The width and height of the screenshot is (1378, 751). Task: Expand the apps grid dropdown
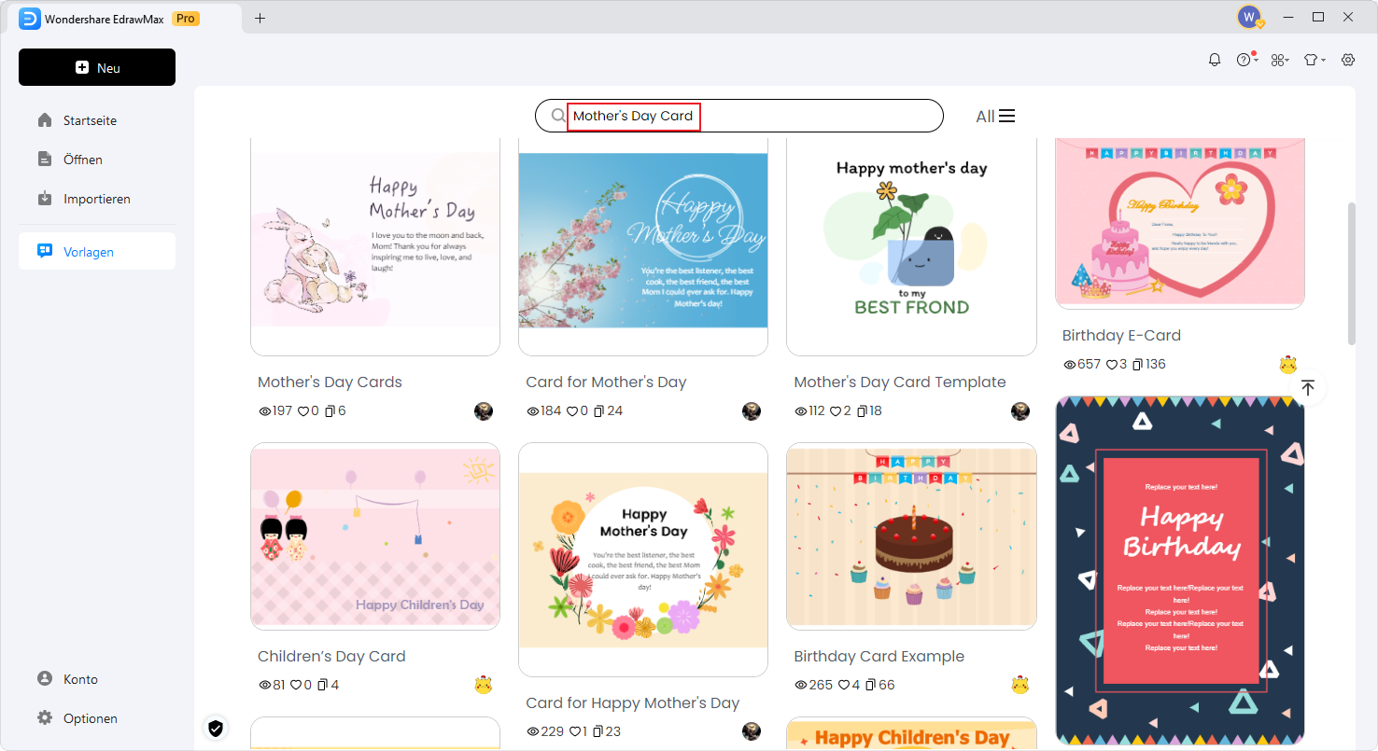click(1279, 60)
